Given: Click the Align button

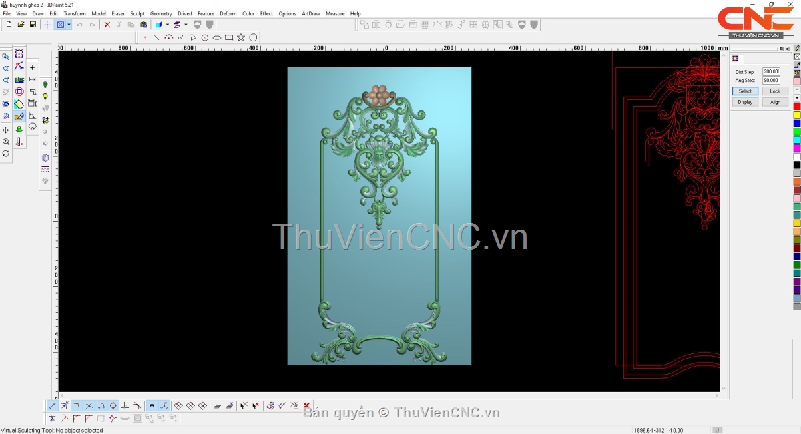Looking at the screenshot, I should point(775,102).
